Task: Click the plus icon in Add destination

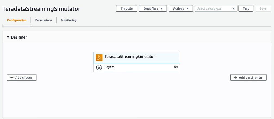Action: tap(235, 78)
